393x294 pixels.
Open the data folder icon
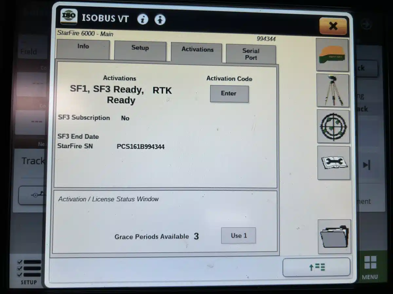[334, 235]
